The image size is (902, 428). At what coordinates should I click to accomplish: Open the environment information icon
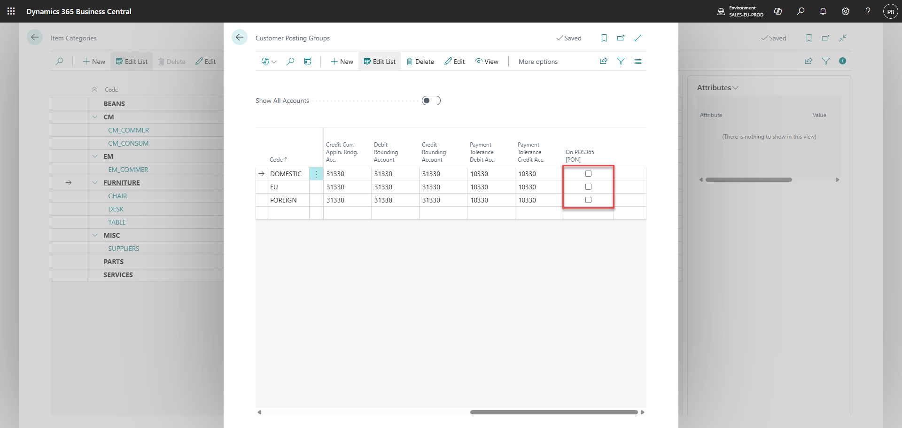(721, 11)
